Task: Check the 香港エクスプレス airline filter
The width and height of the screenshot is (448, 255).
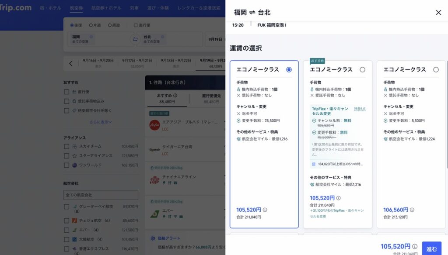Action: (66, 249)
